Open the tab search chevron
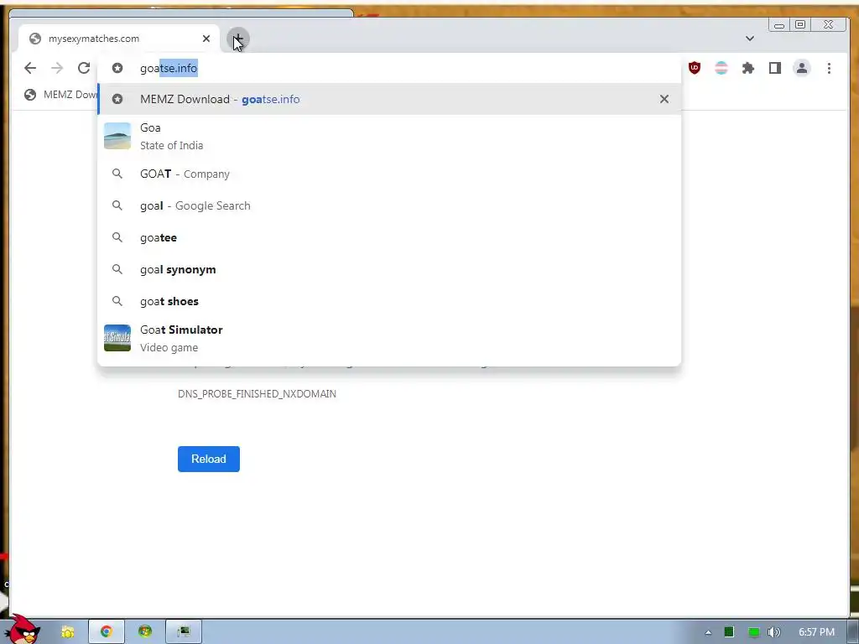 pos(750,39)
